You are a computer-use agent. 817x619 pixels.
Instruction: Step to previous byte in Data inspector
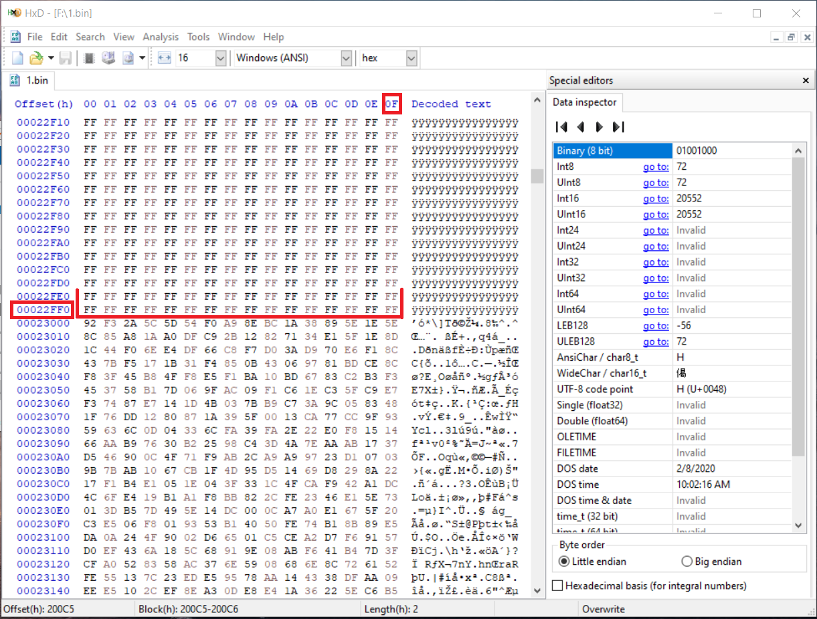coord(581,127)
